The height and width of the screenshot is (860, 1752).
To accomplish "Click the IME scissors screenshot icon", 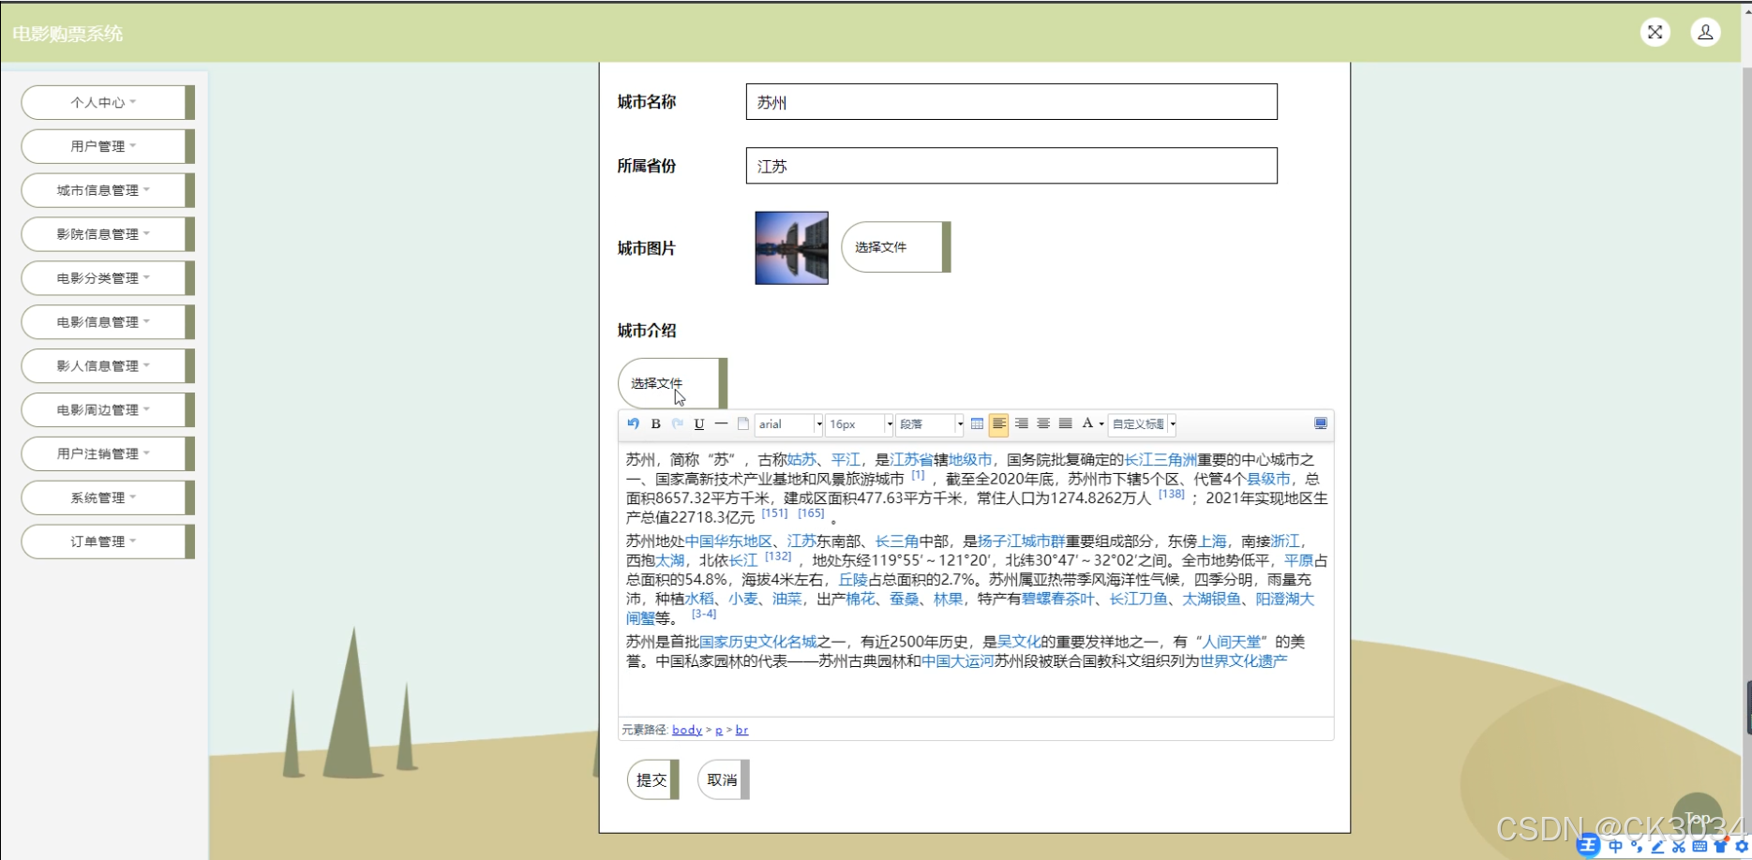I will [x=1678, y=847].
